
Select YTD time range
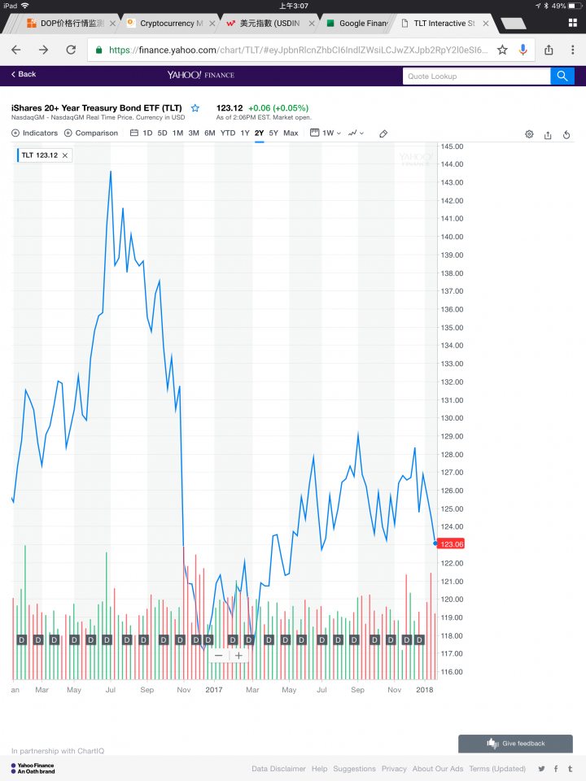(228, 133)
